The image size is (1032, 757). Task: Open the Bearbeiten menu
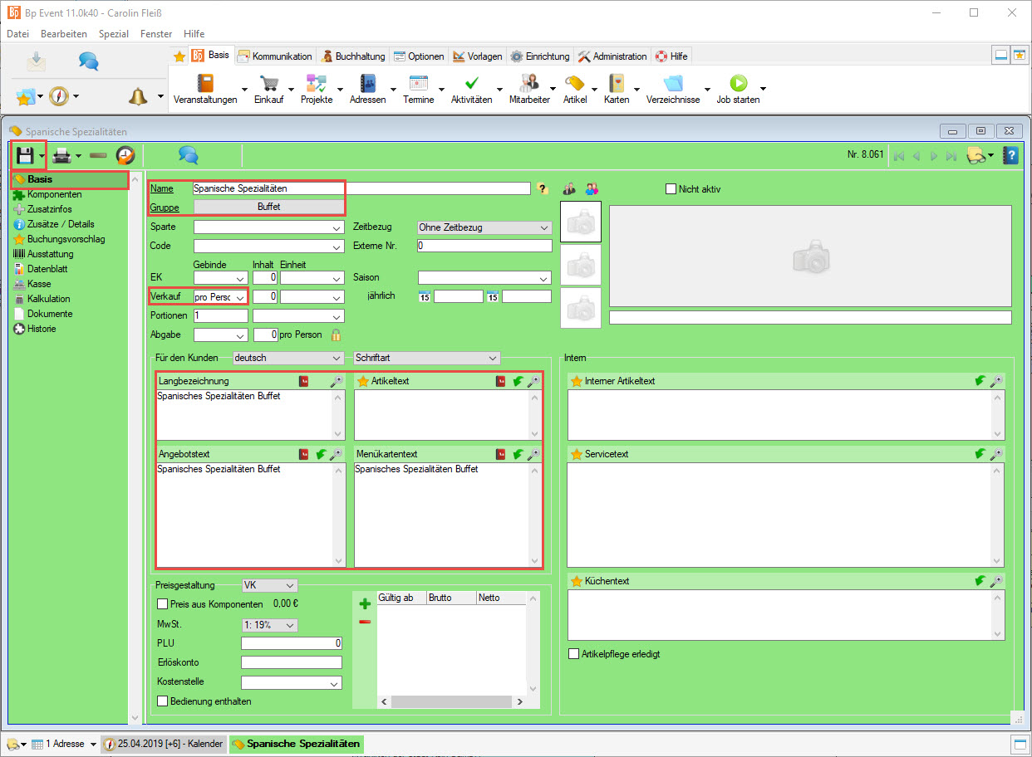click(x=63, y=34)
